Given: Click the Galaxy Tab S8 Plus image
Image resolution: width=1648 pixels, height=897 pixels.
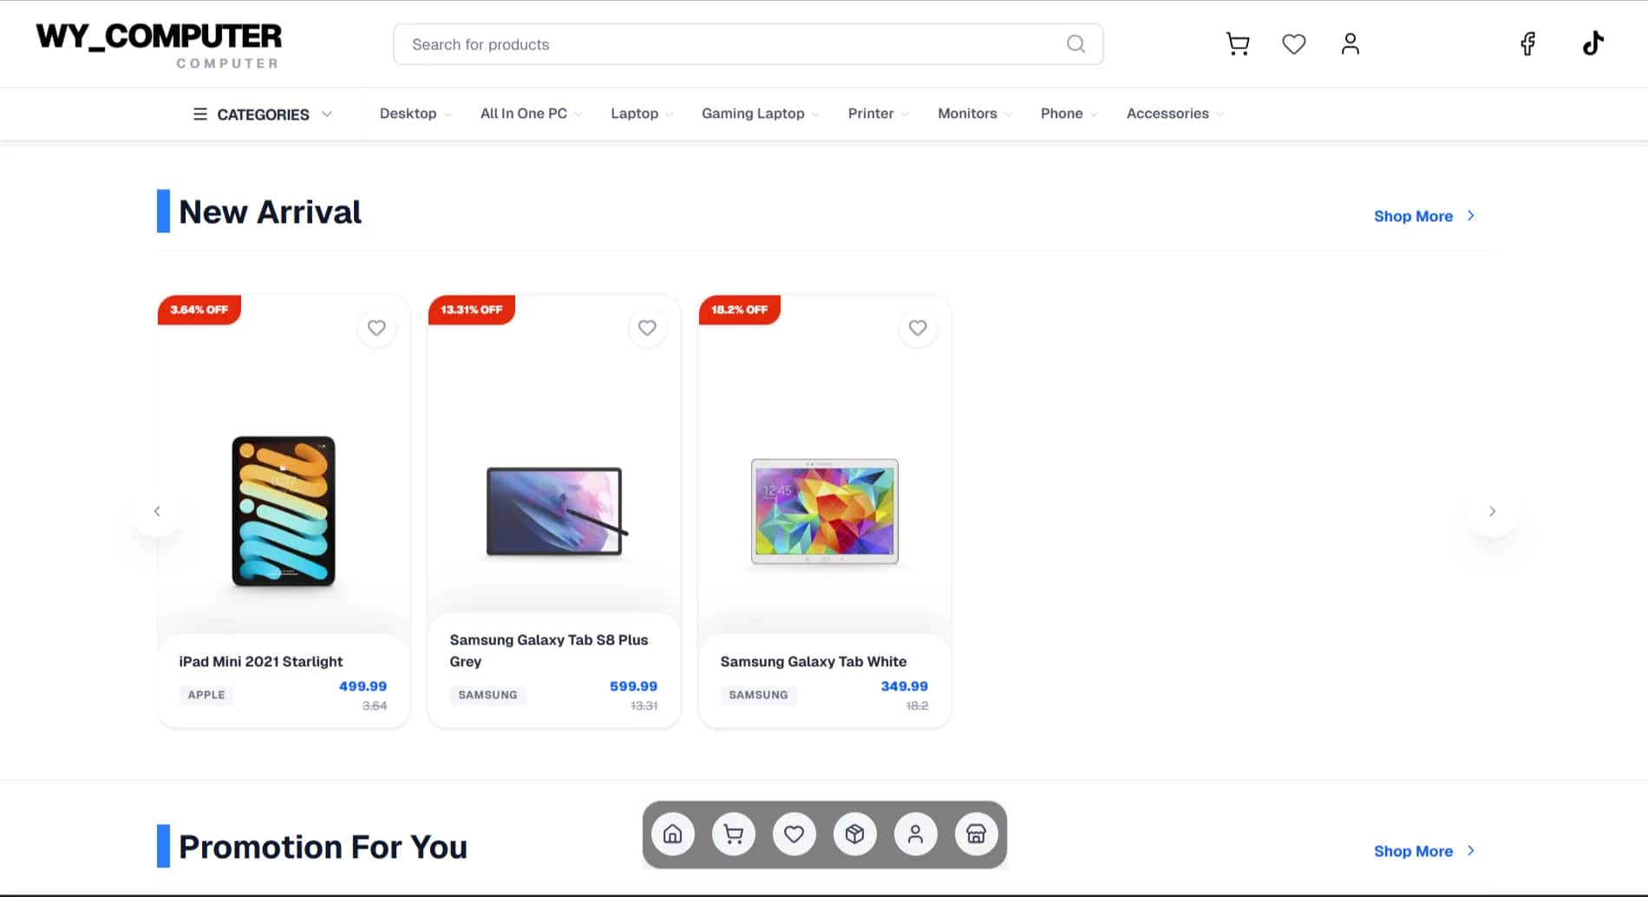Looking at the screenshot, I should tap(556, 511).
